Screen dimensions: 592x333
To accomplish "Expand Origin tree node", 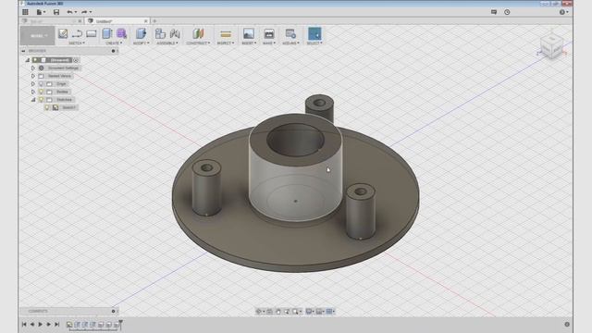I will point(33,84).
